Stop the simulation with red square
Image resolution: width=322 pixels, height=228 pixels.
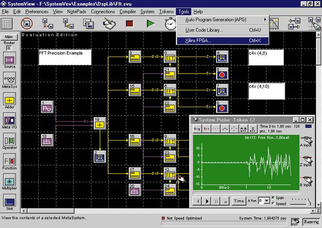tap(129, 24)
